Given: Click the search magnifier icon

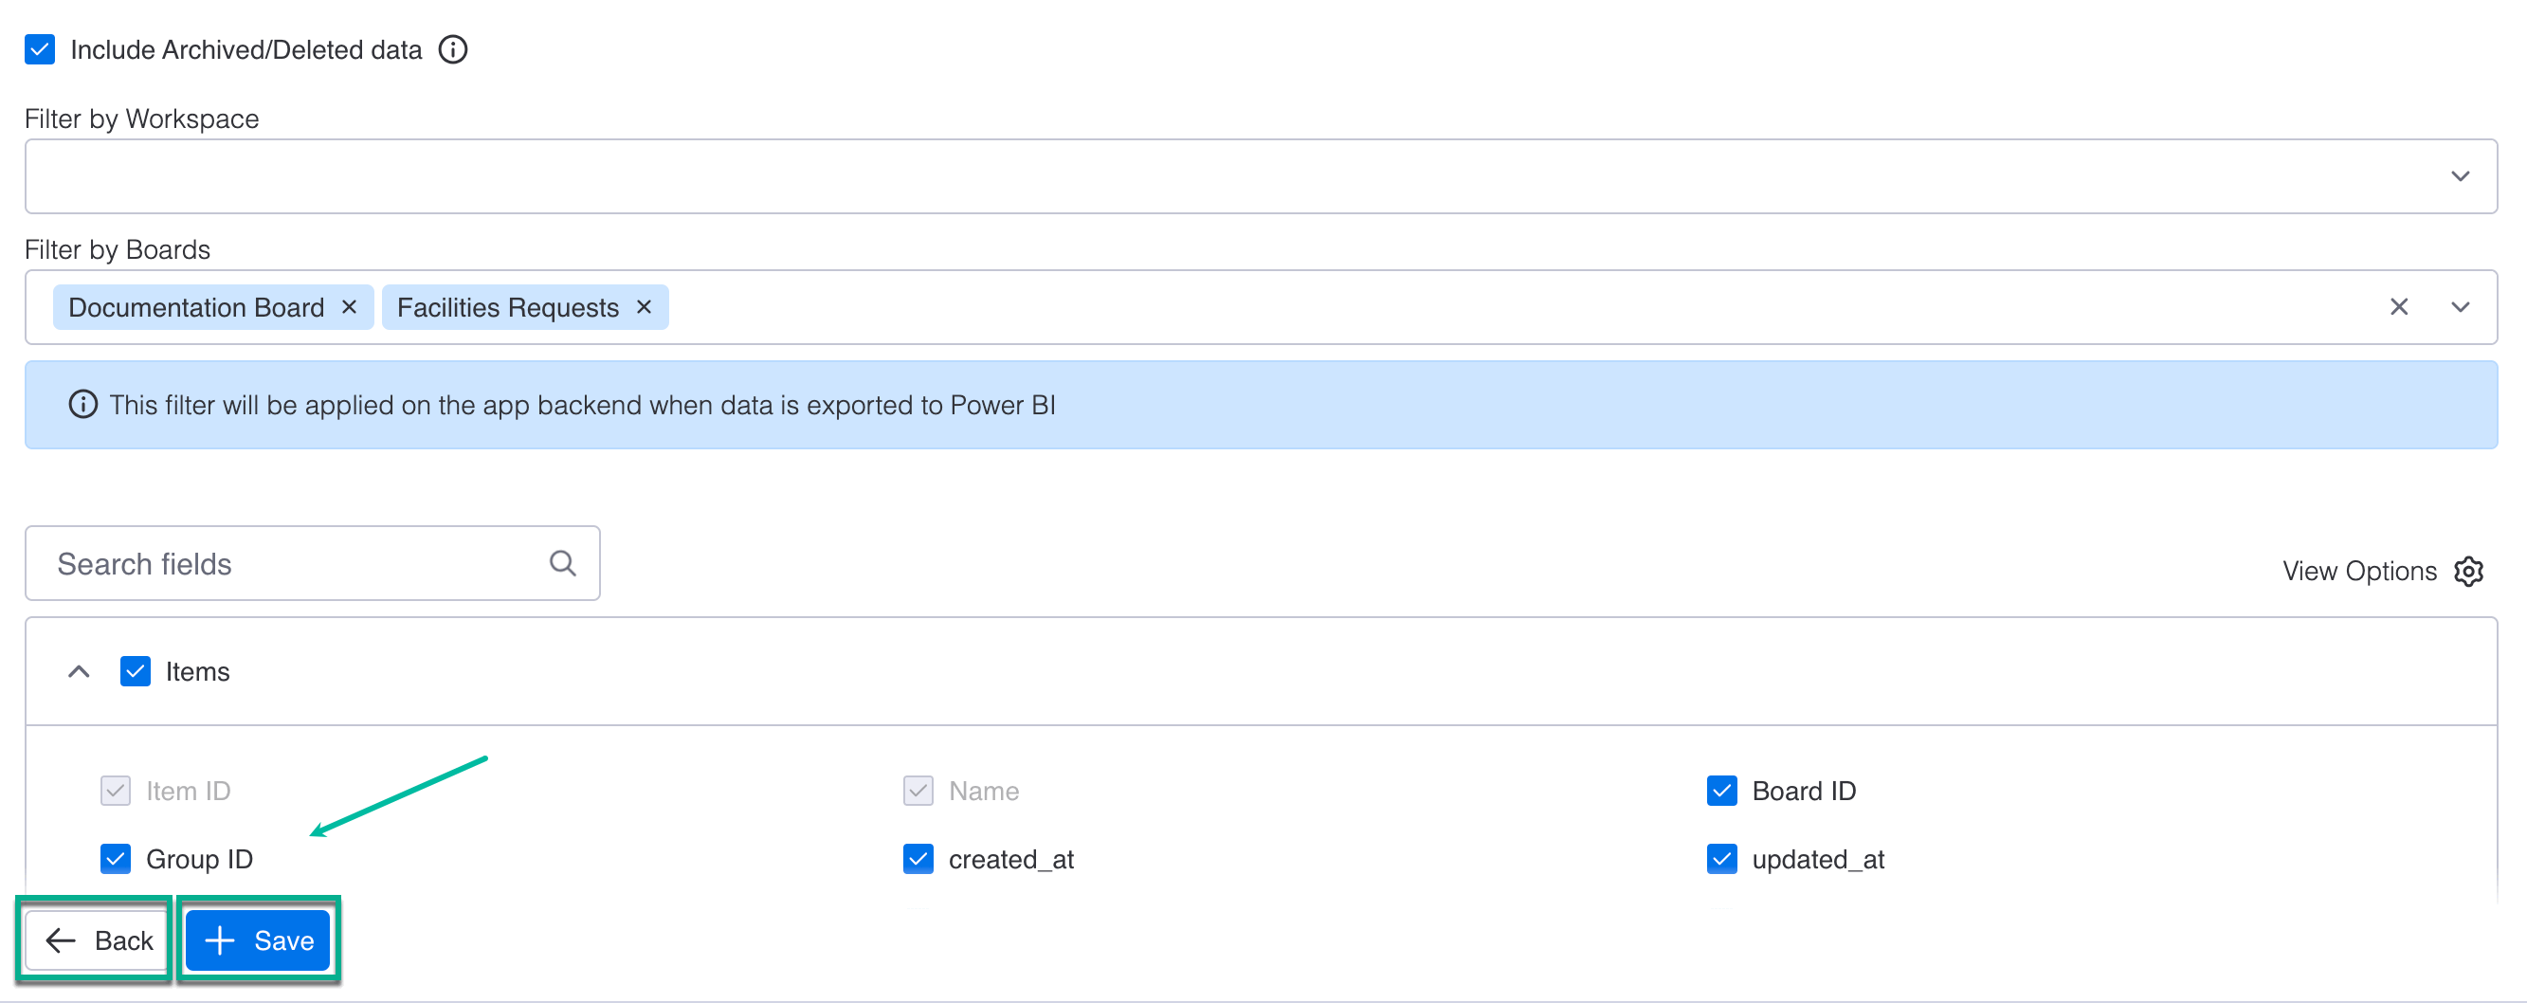Looking at the screenshot, I should coord(562,563).
